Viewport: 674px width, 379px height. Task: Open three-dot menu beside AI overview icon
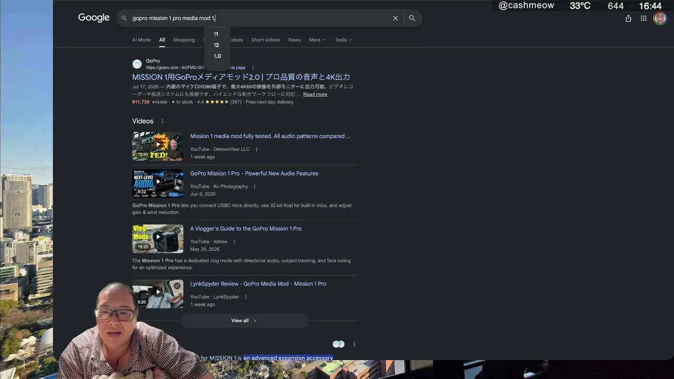click(x=354, y=344)
